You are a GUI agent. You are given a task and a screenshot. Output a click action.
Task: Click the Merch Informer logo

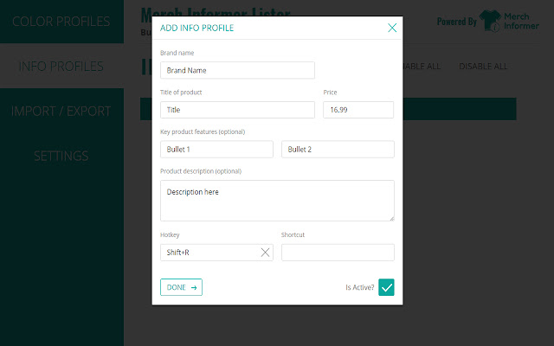coord(512,21)
